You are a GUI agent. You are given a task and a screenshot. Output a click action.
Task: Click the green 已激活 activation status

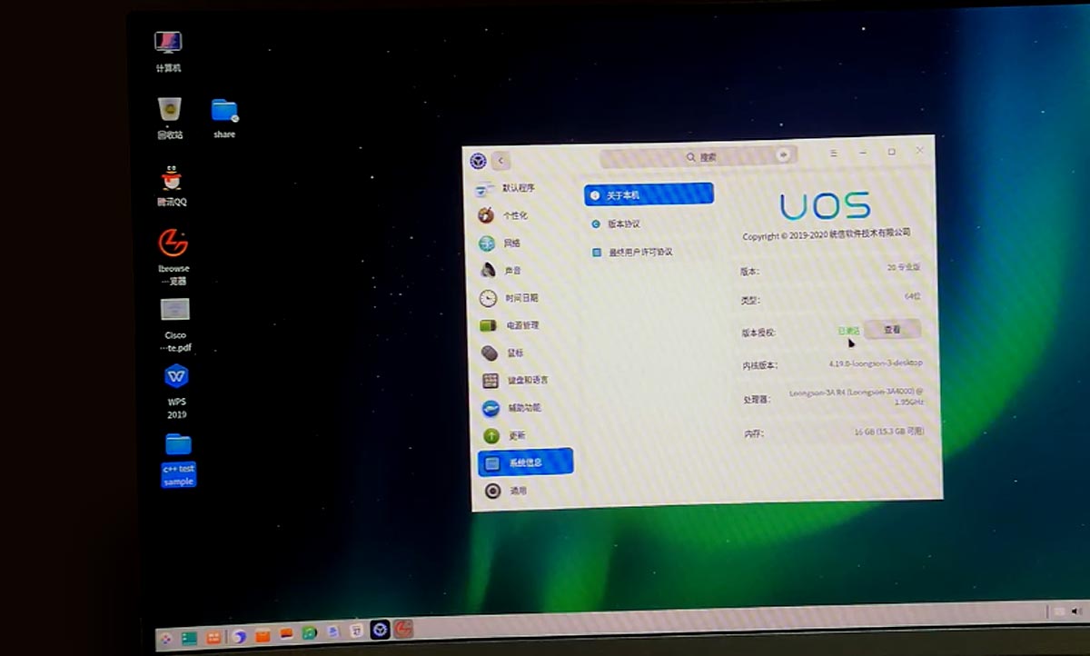coord(848,331)
